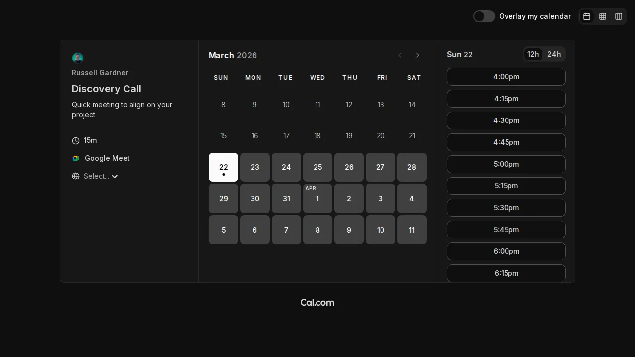Screen dimensions: 635x357
Task: Keep 12h time format selected
Action: 533,54
